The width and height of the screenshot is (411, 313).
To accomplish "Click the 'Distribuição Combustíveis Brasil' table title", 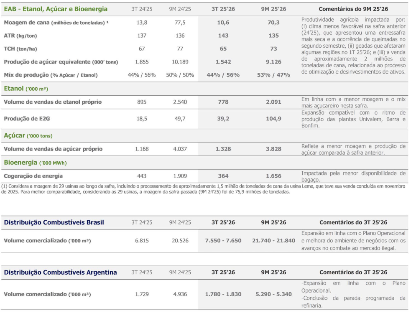I will coord(54,222).
